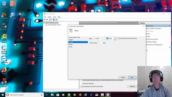Click the start time field
Screen dimensions: 172x97
(109, 38)
